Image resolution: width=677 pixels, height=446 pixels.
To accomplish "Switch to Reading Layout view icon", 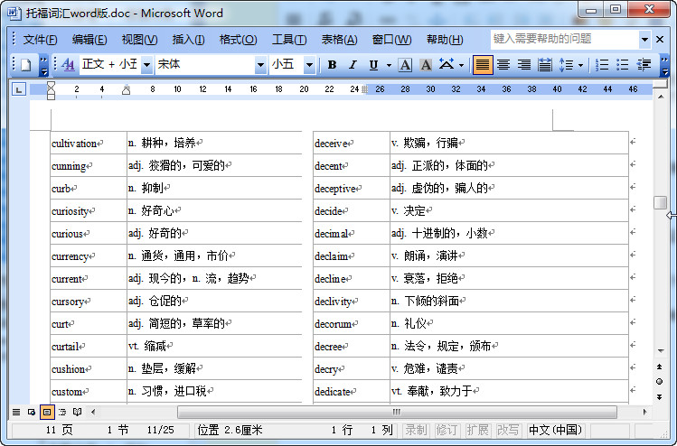I will click(x=78, y=412).
